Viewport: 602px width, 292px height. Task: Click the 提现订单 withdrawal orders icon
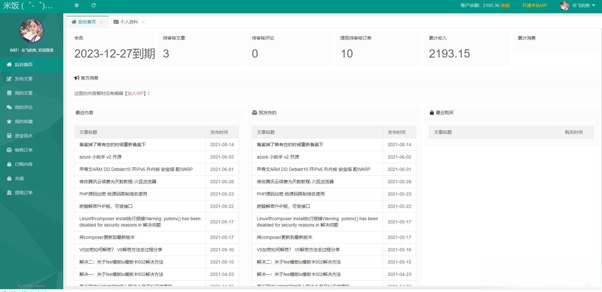[x=9, y=193]
